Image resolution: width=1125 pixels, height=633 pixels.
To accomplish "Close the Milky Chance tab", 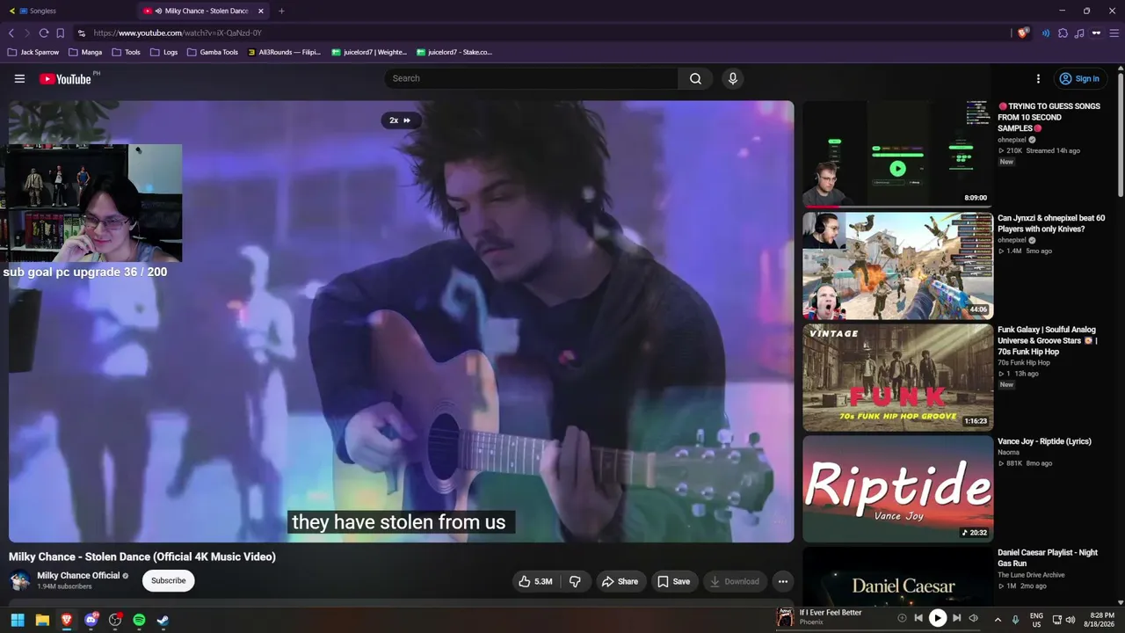I will pos(263,11).
